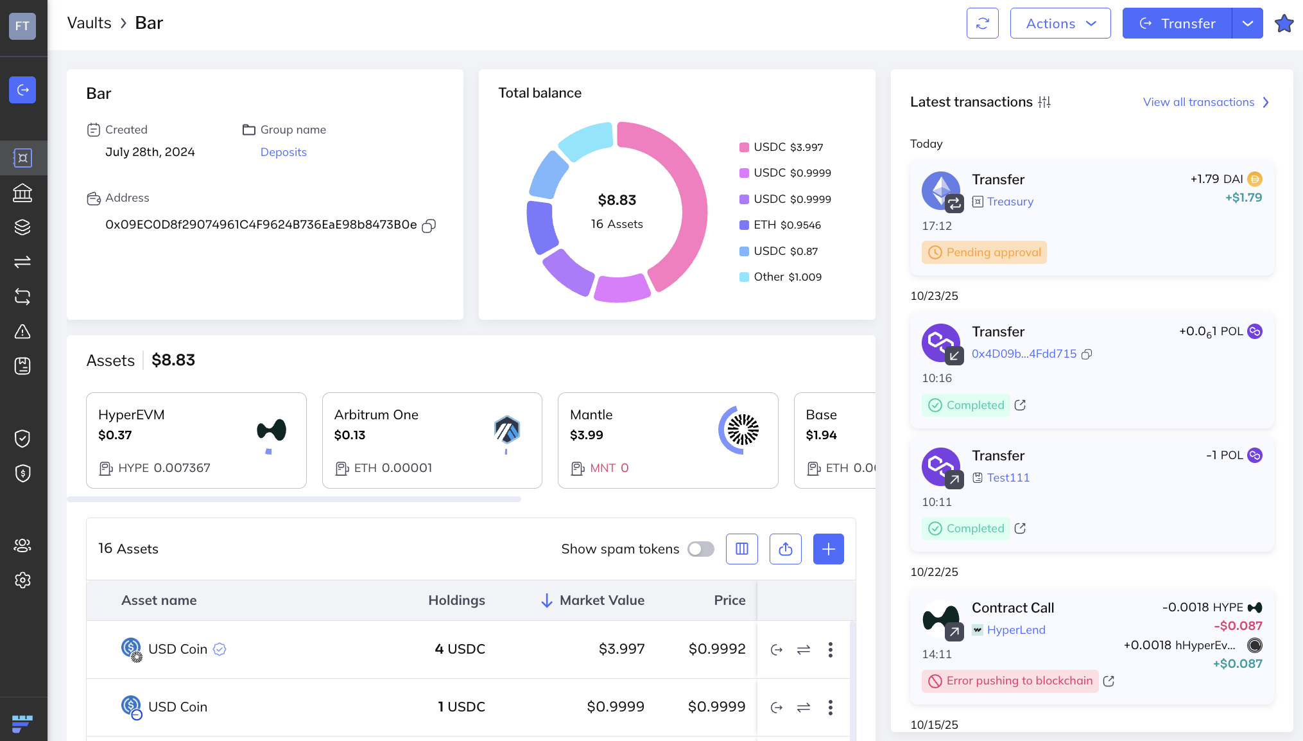Copy the vault address to clipboard
The image size is (1303, 741).
(429, 225)
